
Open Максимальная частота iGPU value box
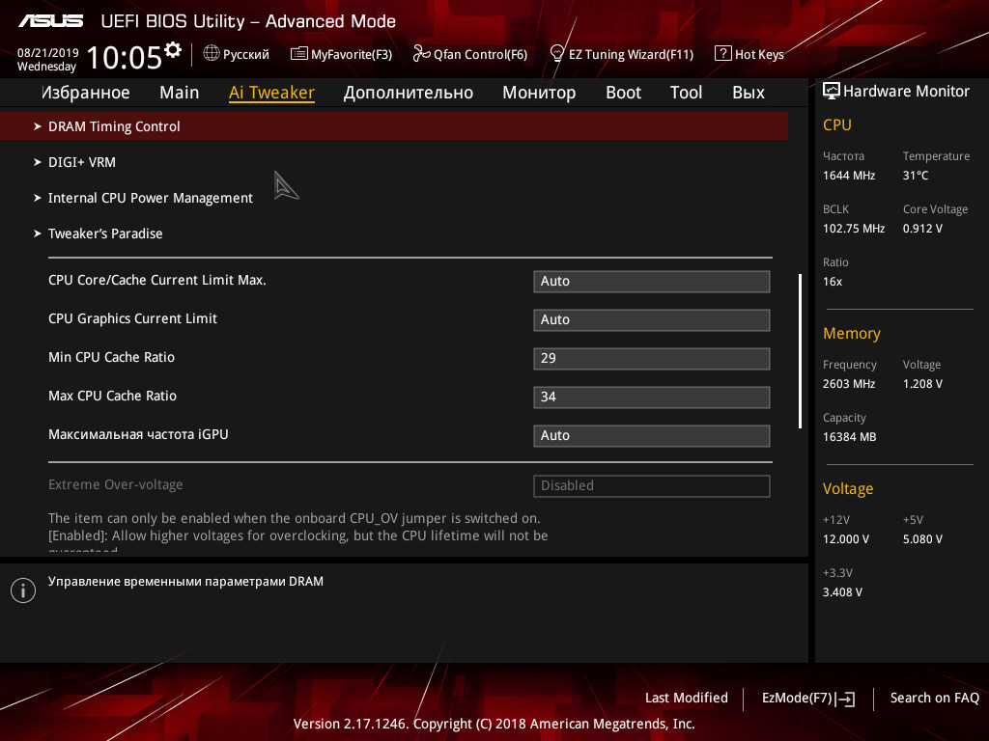652,435
